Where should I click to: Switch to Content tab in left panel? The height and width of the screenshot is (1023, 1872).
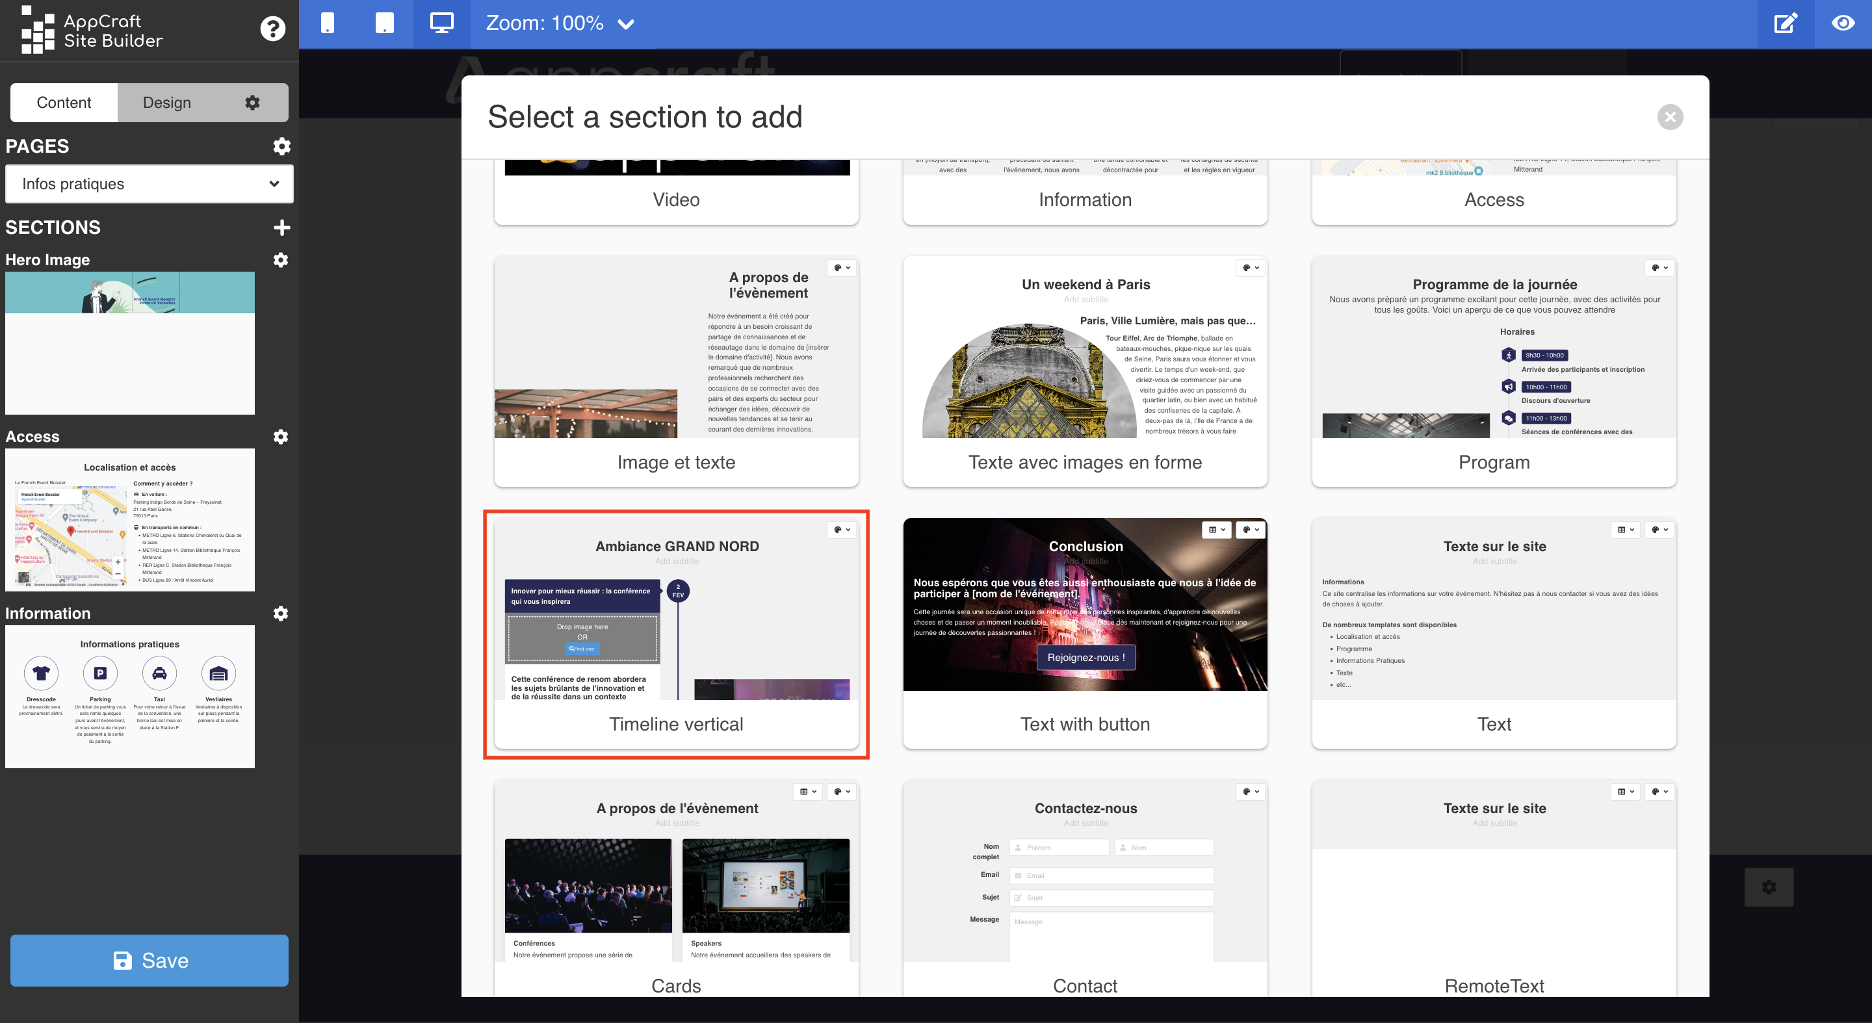(x=63, y=102)
